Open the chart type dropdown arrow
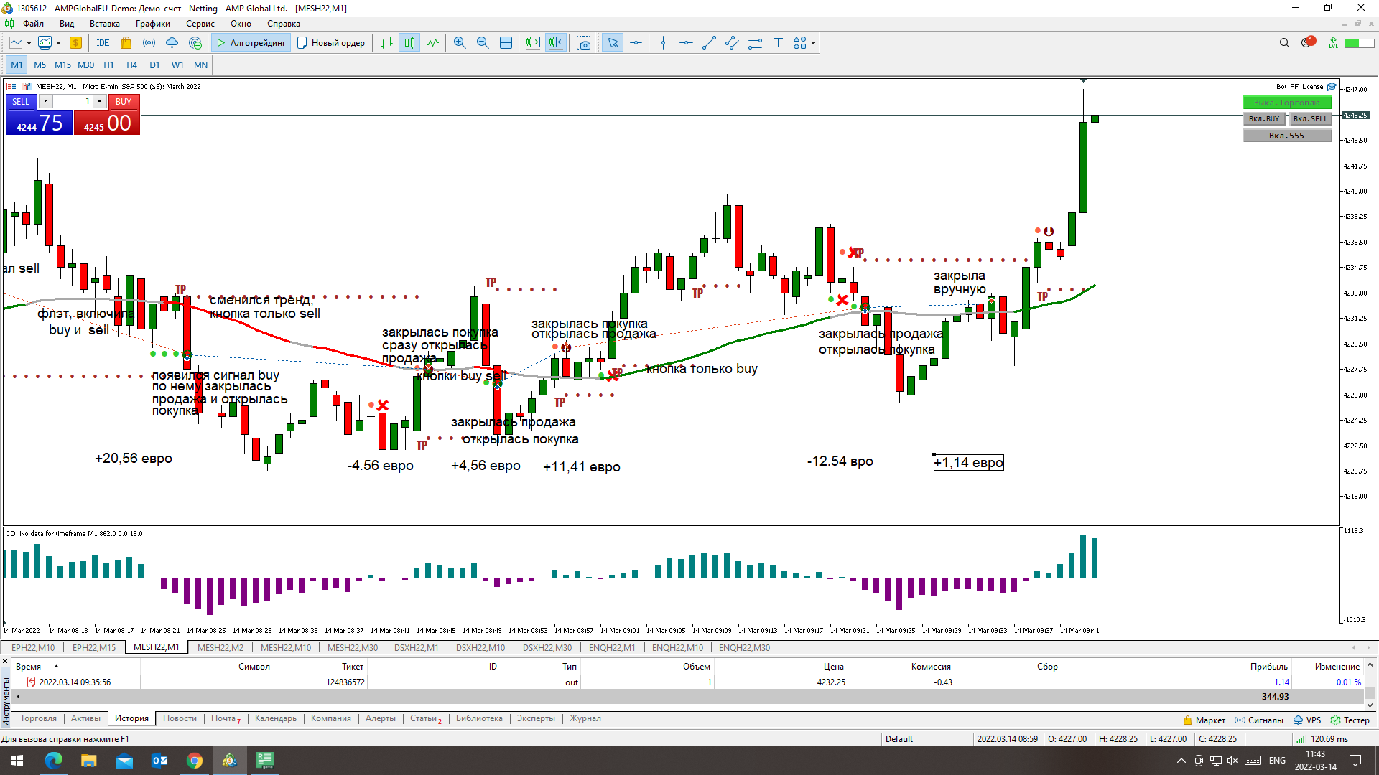The width and height of the screenshot is (1379, 775). [x=29, y=43]
